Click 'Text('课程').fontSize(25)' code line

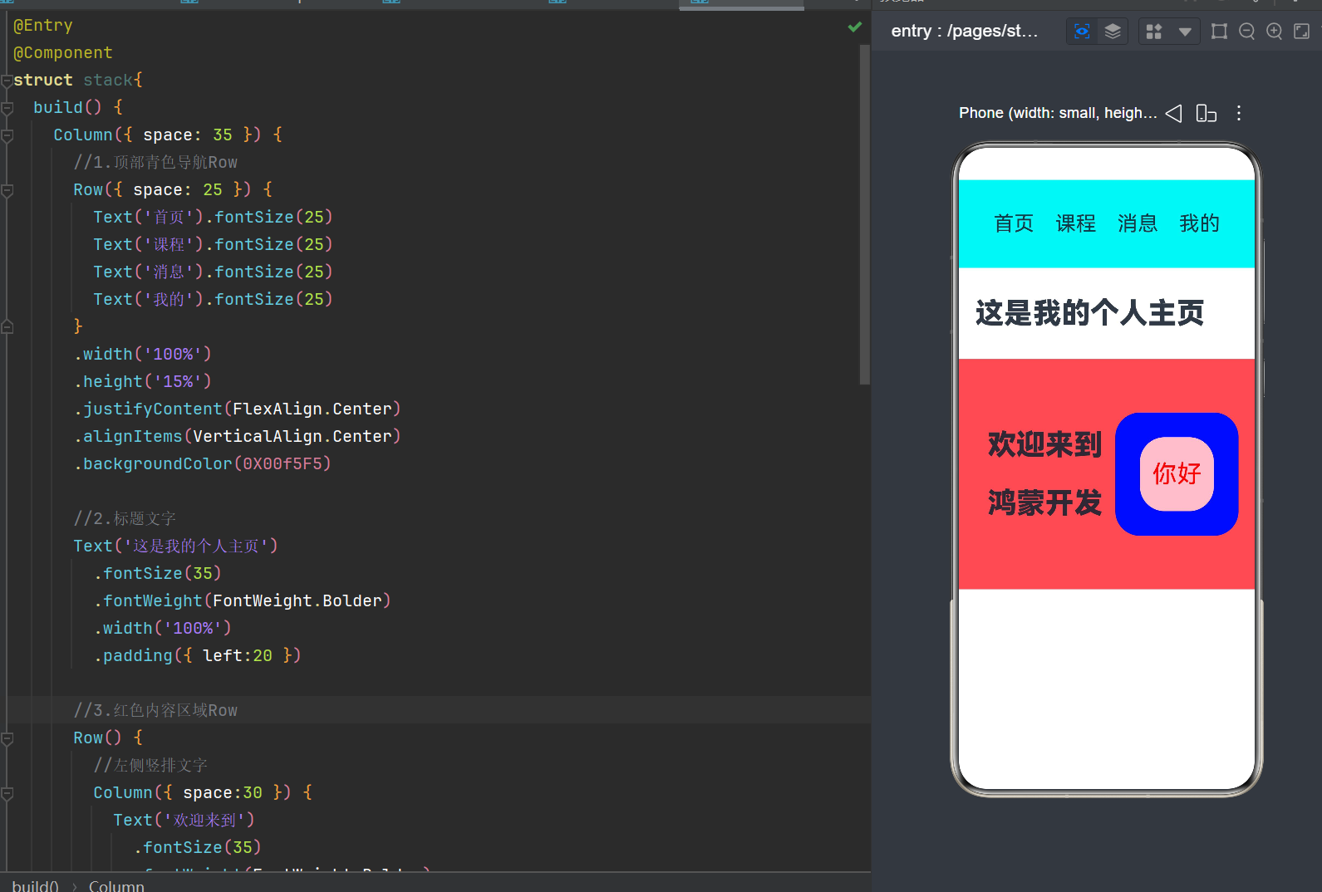(x=213, y=245)
